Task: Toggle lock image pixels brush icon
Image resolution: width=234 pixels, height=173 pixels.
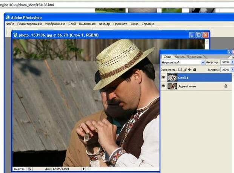Action: tap(185, 70)
